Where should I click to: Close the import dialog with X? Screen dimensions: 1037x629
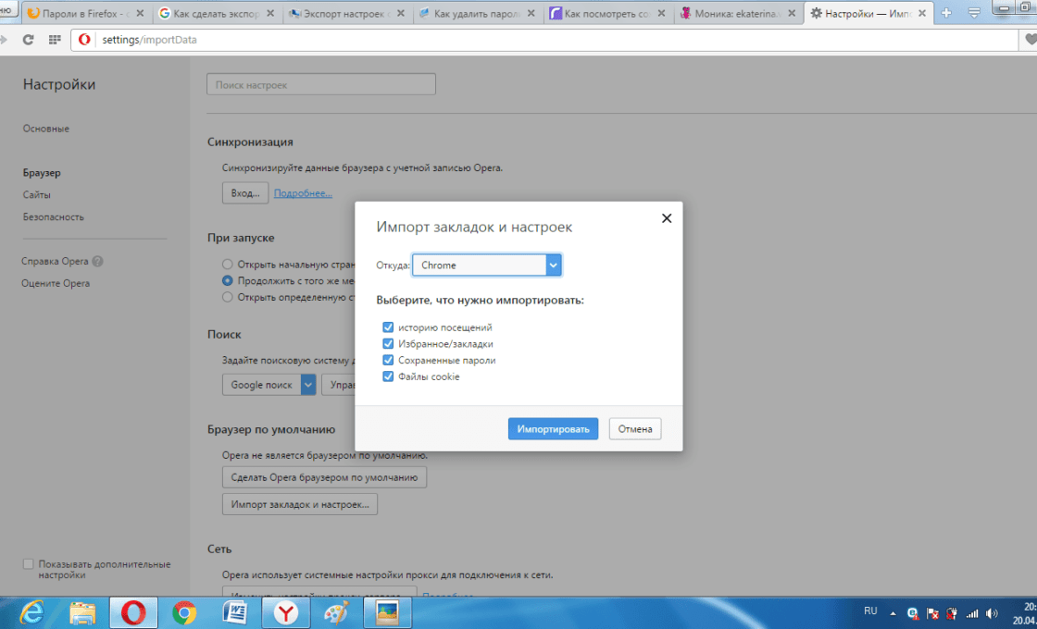tap(666, 218)
